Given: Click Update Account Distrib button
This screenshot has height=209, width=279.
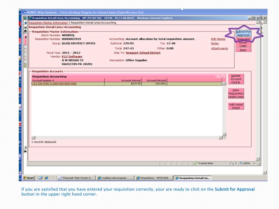Looking at the screenshot, I should pyautogui.click(x=236, y=79).
